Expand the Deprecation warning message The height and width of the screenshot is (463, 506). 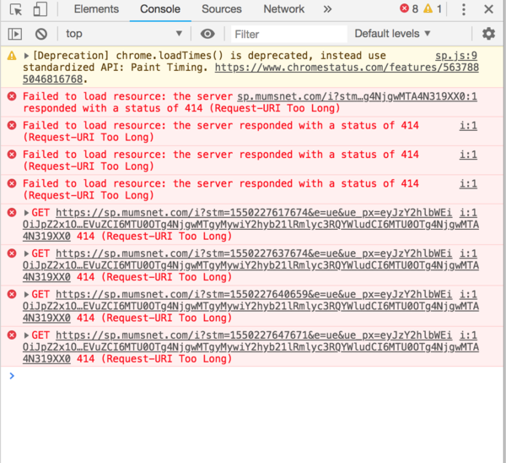click(26, 56)
